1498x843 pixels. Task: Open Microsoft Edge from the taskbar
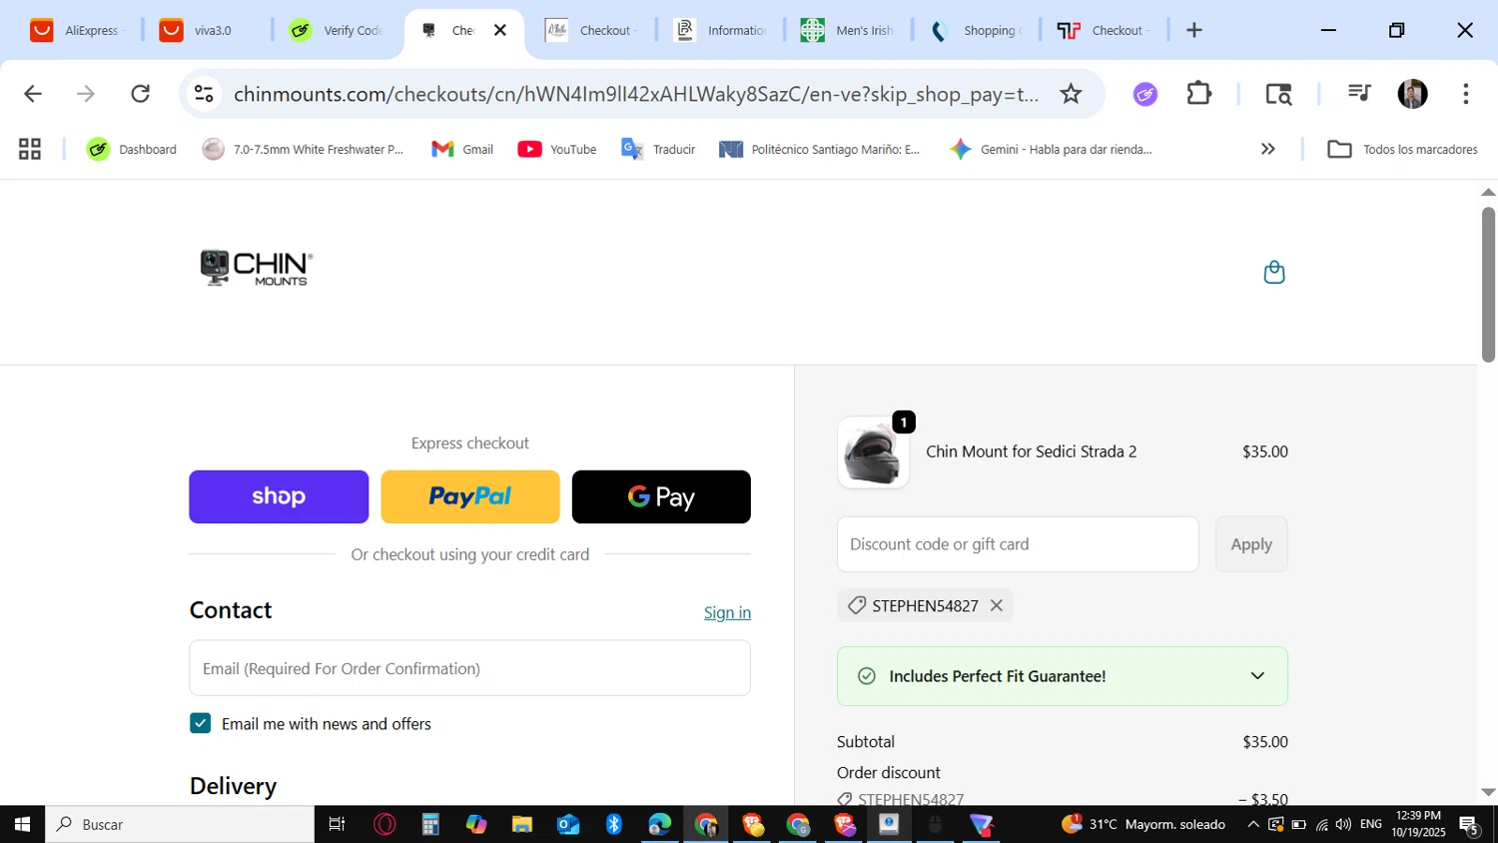click(x=660, y=824)
